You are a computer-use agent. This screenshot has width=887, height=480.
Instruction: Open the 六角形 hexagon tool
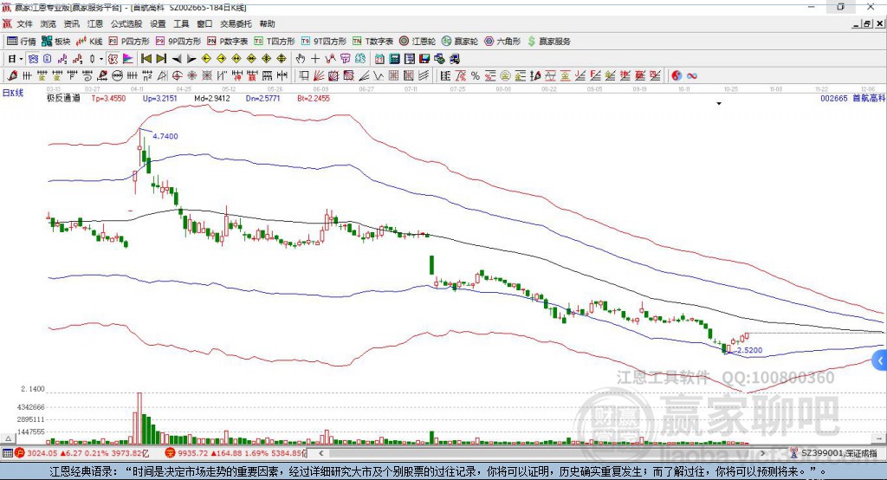502,42
